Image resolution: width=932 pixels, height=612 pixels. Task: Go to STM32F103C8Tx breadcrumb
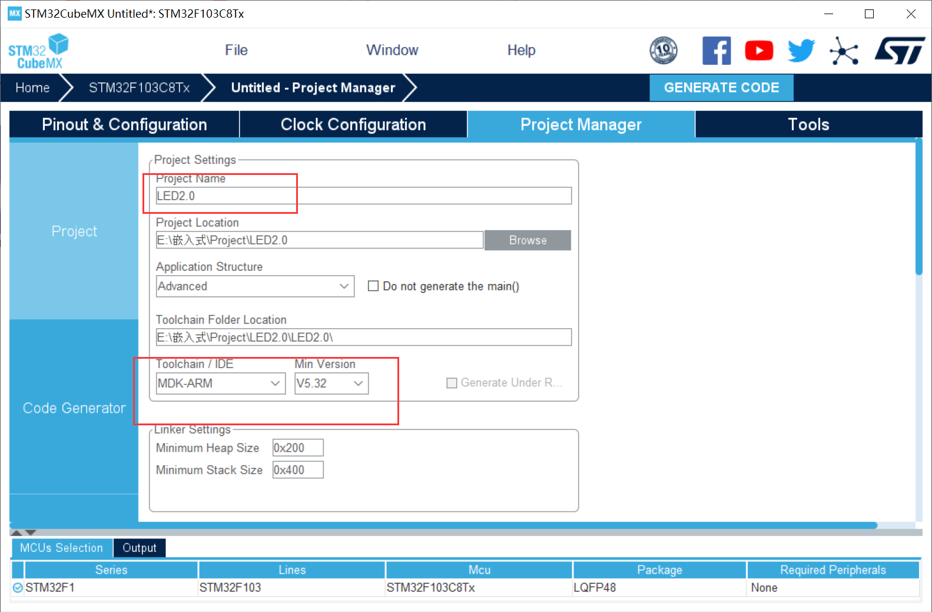point(139,88)
